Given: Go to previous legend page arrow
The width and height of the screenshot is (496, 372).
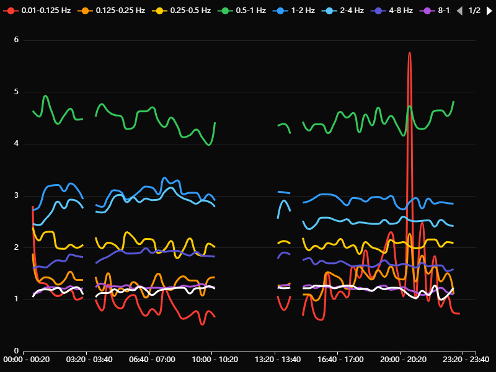Looking at the screenshot, I should click(459, 11).
